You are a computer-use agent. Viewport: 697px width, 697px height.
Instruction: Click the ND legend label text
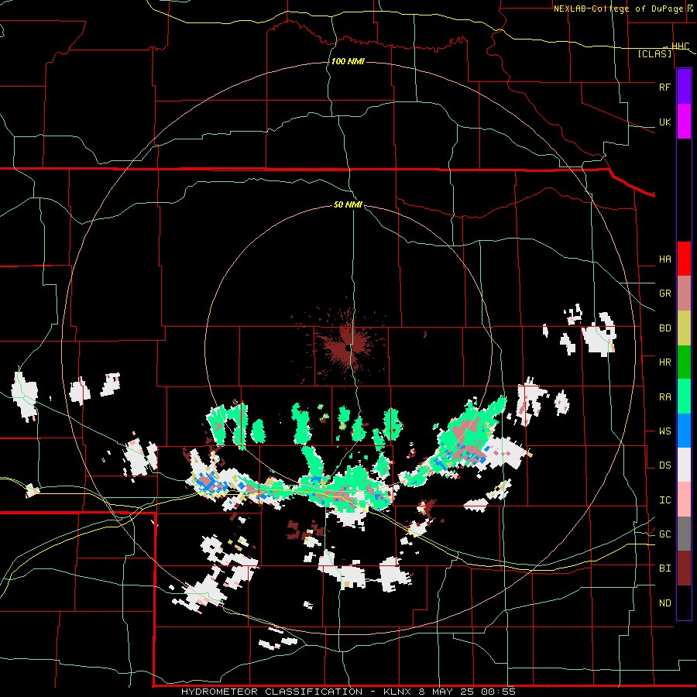[x=664, y=603]
